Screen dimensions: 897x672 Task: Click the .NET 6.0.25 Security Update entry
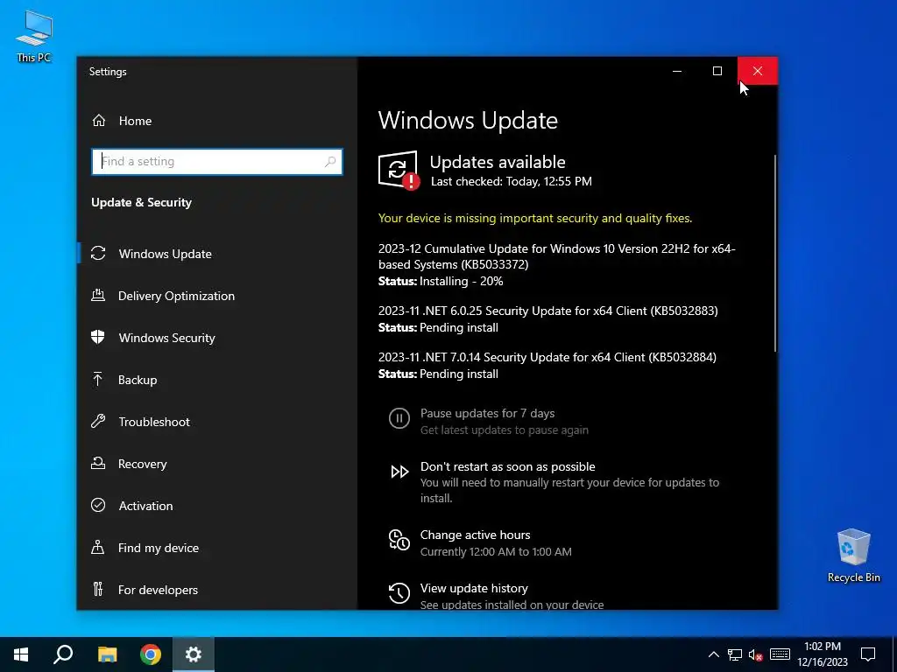pyautogui.click(x=547, y=311)
